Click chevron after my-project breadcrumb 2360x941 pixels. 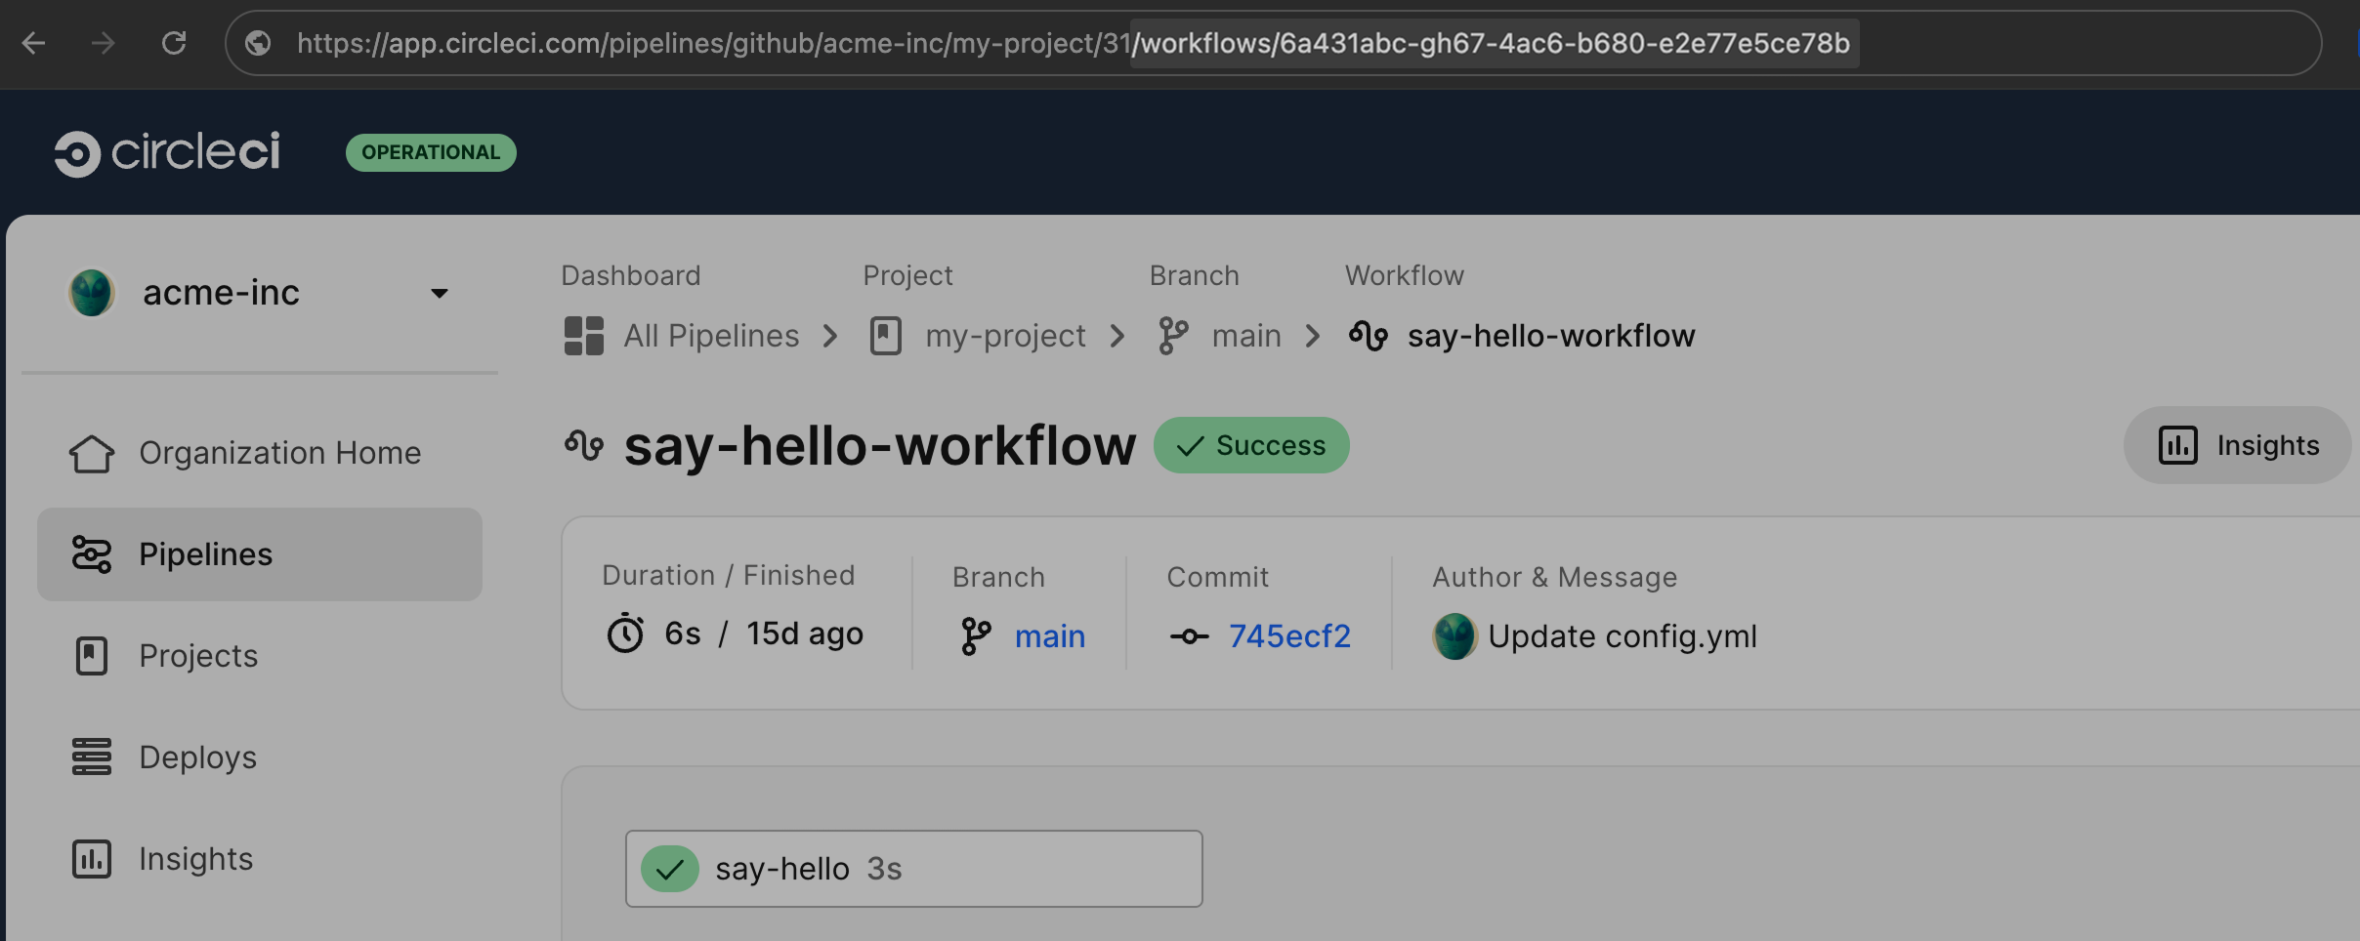[x=1117, y=337]
